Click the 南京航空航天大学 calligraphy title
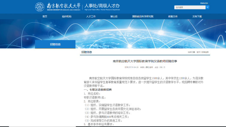The height and width of the screenshot is (127, 226). click(64, 6)
